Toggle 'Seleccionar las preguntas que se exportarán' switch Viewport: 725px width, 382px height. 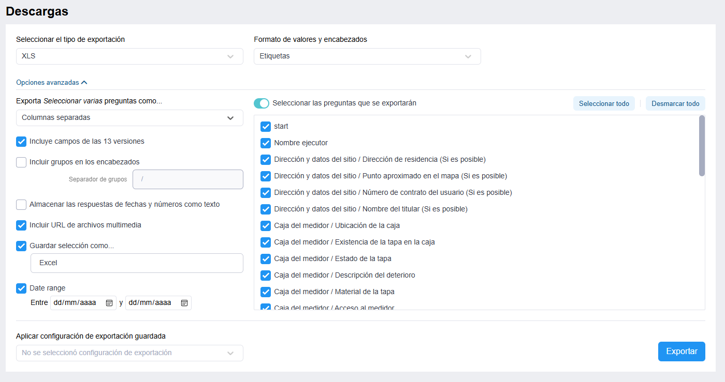(x=262, y=103)
